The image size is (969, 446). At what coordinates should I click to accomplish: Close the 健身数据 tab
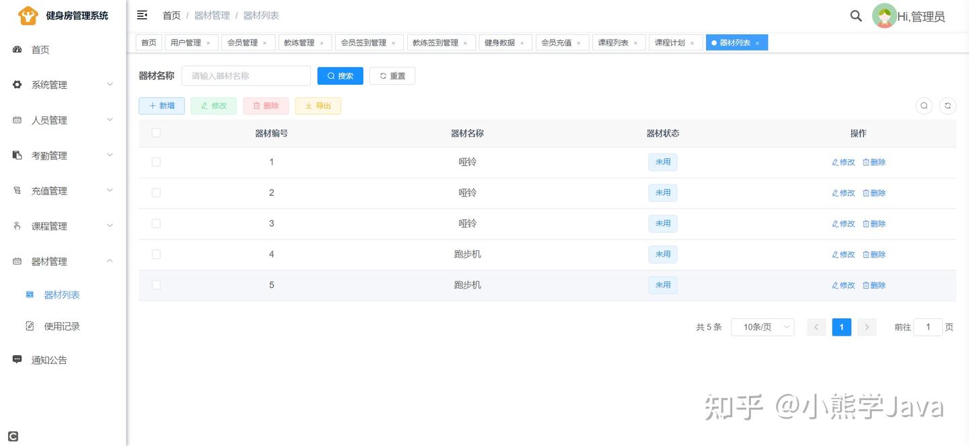[522, 43]
